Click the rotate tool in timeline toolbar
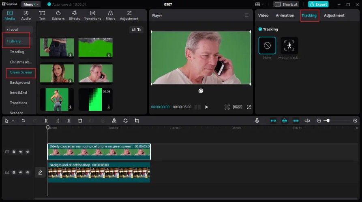 pyautogui.click(x=125, y=120)
